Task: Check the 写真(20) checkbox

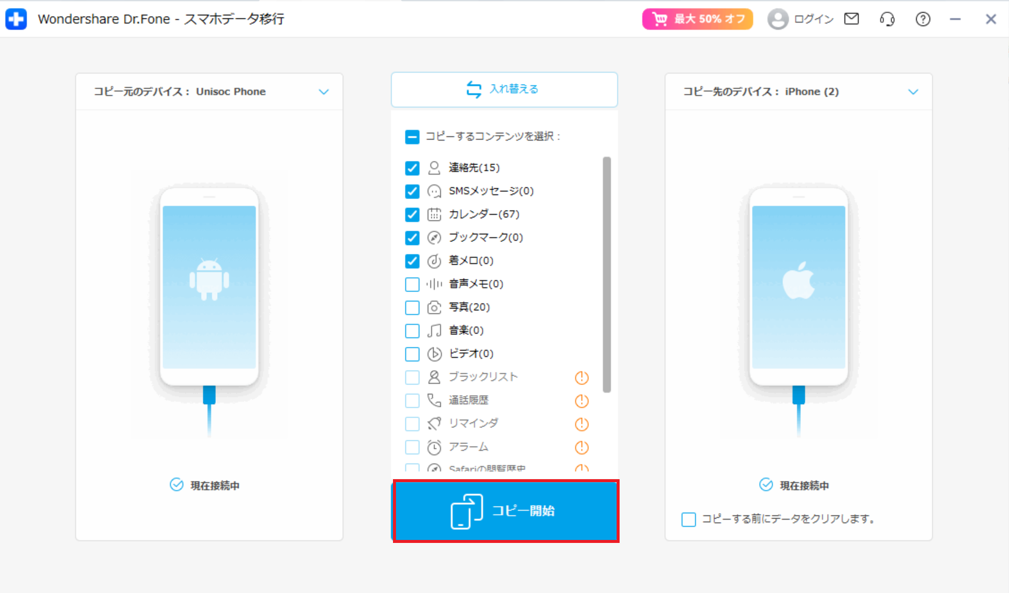Action: pyautogui.click(x=412, y=308)
